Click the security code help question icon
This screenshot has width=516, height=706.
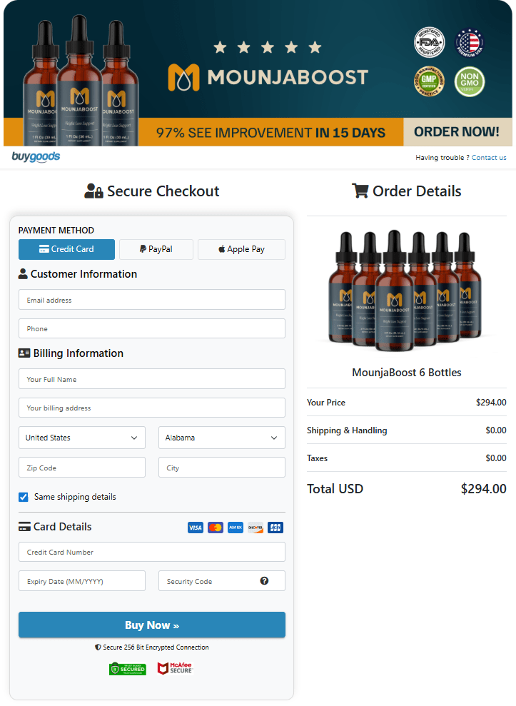click(264, 581)
